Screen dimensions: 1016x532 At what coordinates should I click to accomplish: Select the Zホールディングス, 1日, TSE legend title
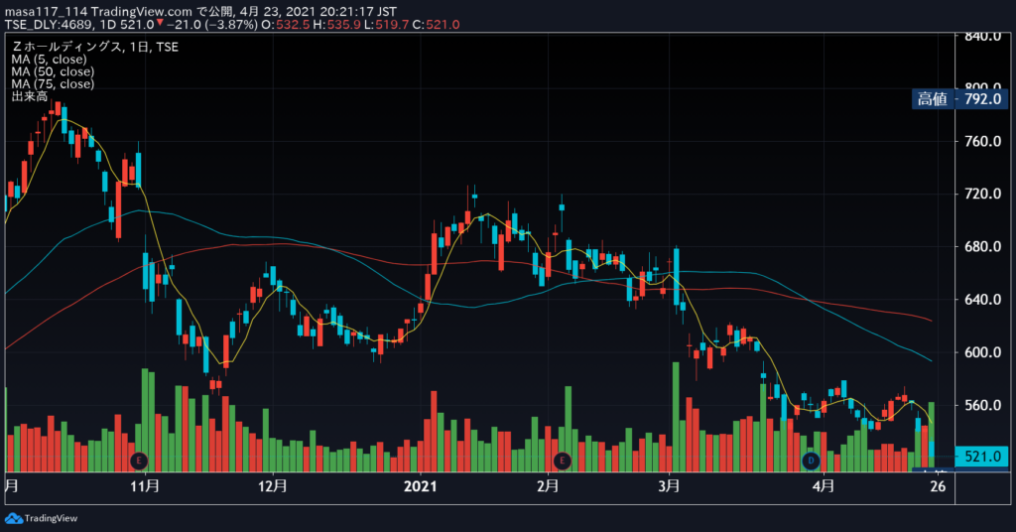[x=95, y=47]
